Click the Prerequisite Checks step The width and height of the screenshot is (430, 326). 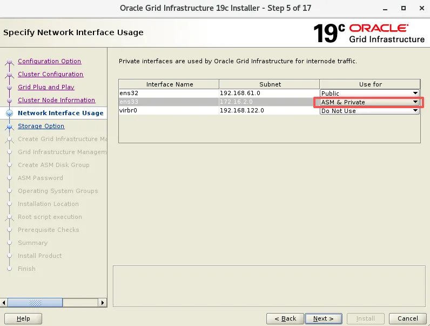[x=49, y=230]
